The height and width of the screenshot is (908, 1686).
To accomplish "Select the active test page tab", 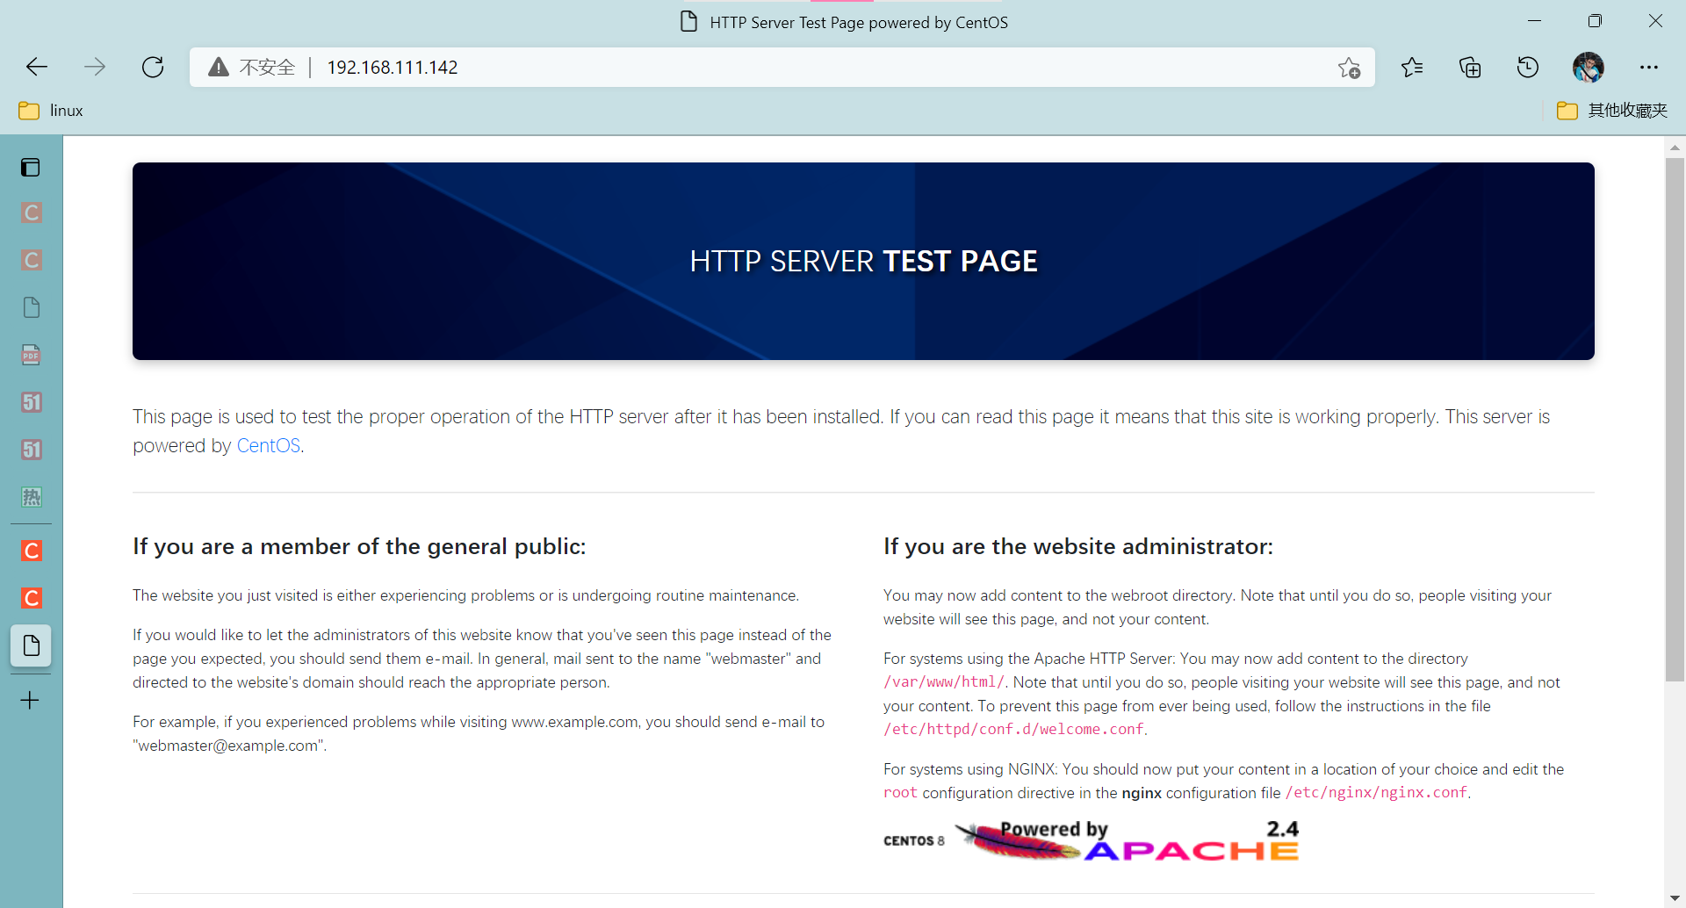I will click(x=31, y=645).
